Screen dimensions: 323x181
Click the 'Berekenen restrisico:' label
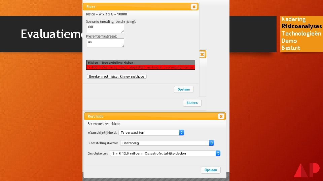(104, 124)
